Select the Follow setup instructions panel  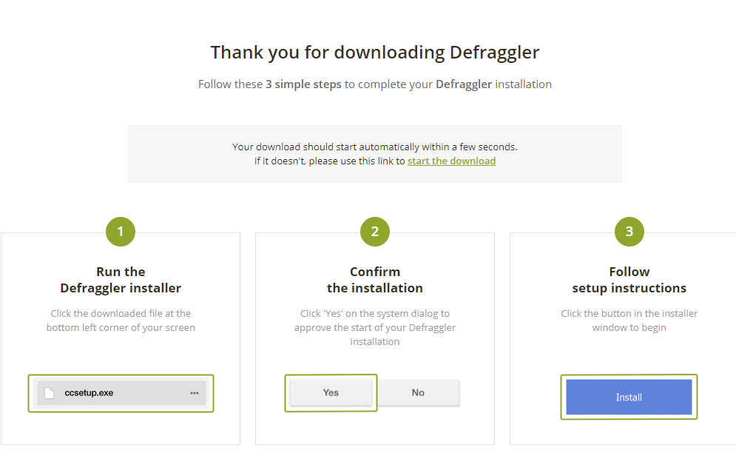pos(629,338)
